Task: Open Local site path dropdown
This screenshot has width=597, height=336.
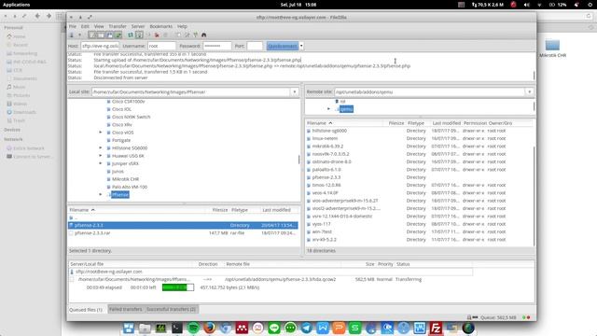Action: [x=295, y=91]
